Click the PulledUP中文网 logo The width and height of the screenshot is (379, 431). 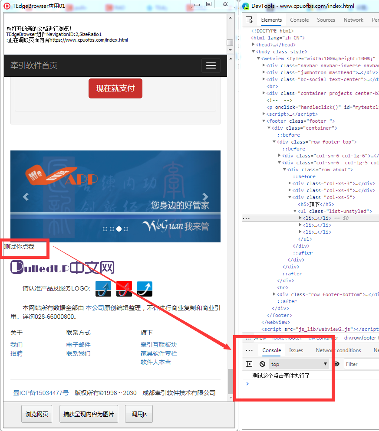tap(63, 267)
